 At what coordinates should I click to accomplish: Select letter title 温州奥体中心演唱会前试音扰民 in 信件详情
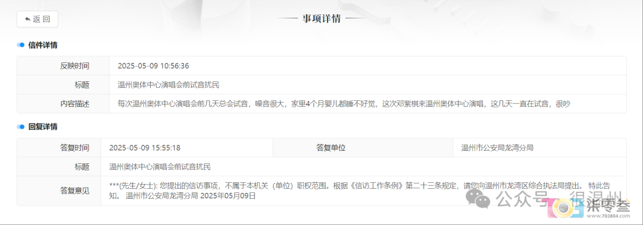click(x=168, y=85)
